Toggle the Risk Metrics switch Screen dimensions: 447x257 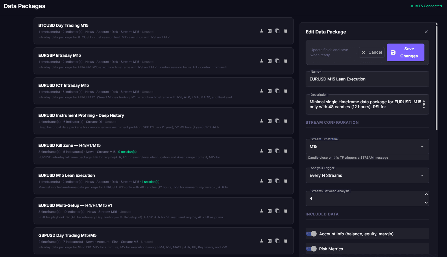[x=311, y=249]
